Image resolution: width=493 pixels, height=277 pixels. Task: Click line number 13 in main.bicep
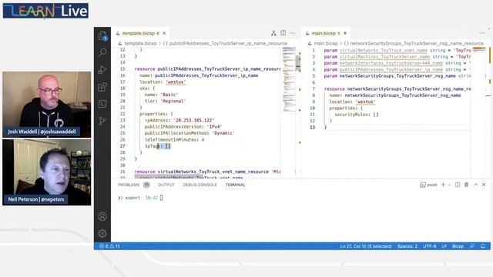(x=312, y=127)
